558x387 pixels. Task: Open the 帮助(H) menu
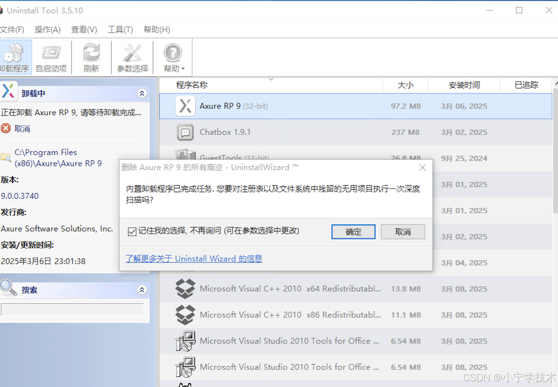tap(157, 30)
